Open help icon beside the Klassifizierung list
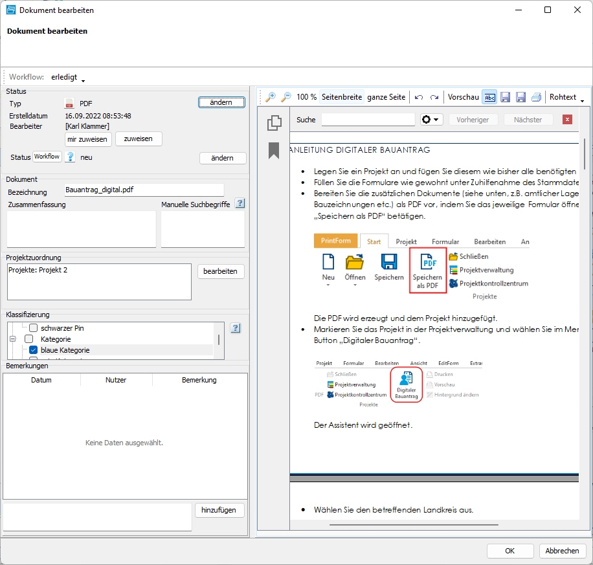This screenshot has height=565, width=593. pyautogui.click(x=236, y=328)
